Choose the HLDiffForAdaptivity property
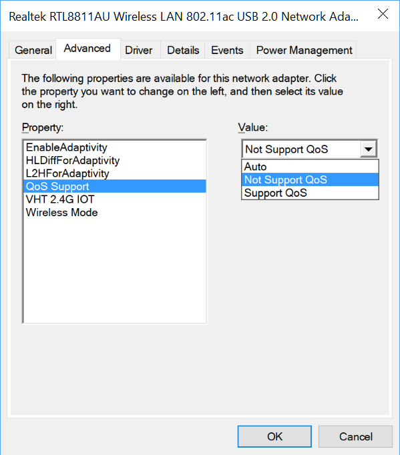This screenshot has height=455, width=400. click(115, 160)
